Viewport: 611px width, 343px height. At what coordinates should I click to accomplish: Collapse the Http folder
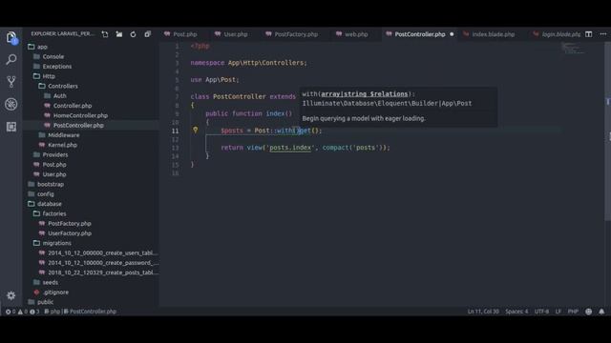49,76
